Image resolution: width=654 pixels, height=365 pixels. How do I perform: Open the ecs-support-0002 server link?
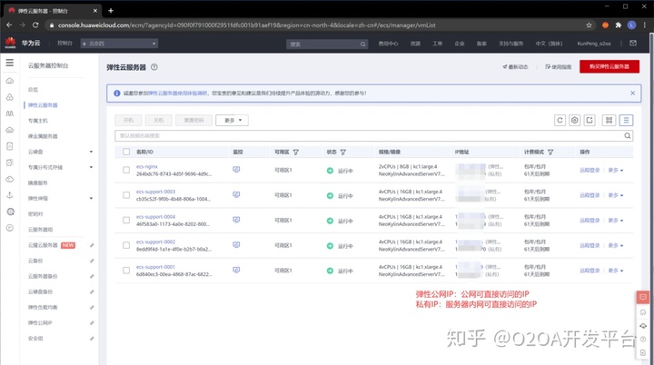click(155, 242)
